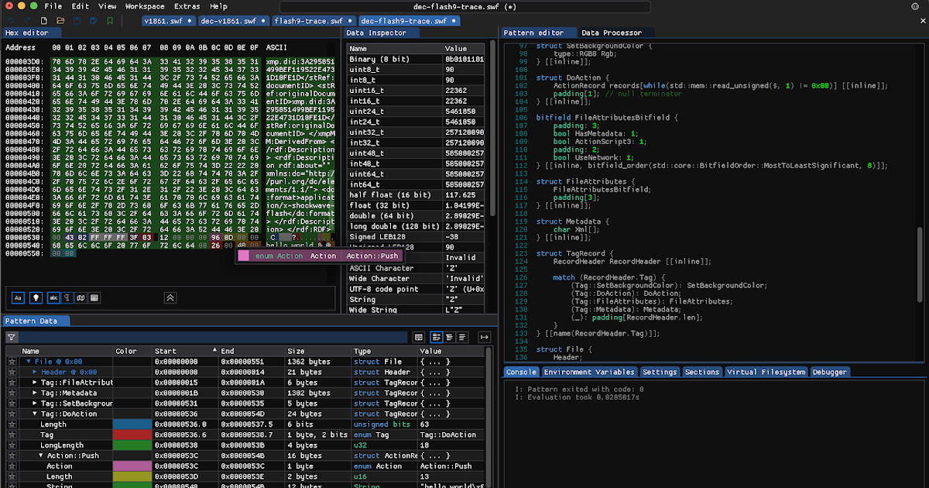Expand the Tag::Metadata node

[x=34, y=393]
